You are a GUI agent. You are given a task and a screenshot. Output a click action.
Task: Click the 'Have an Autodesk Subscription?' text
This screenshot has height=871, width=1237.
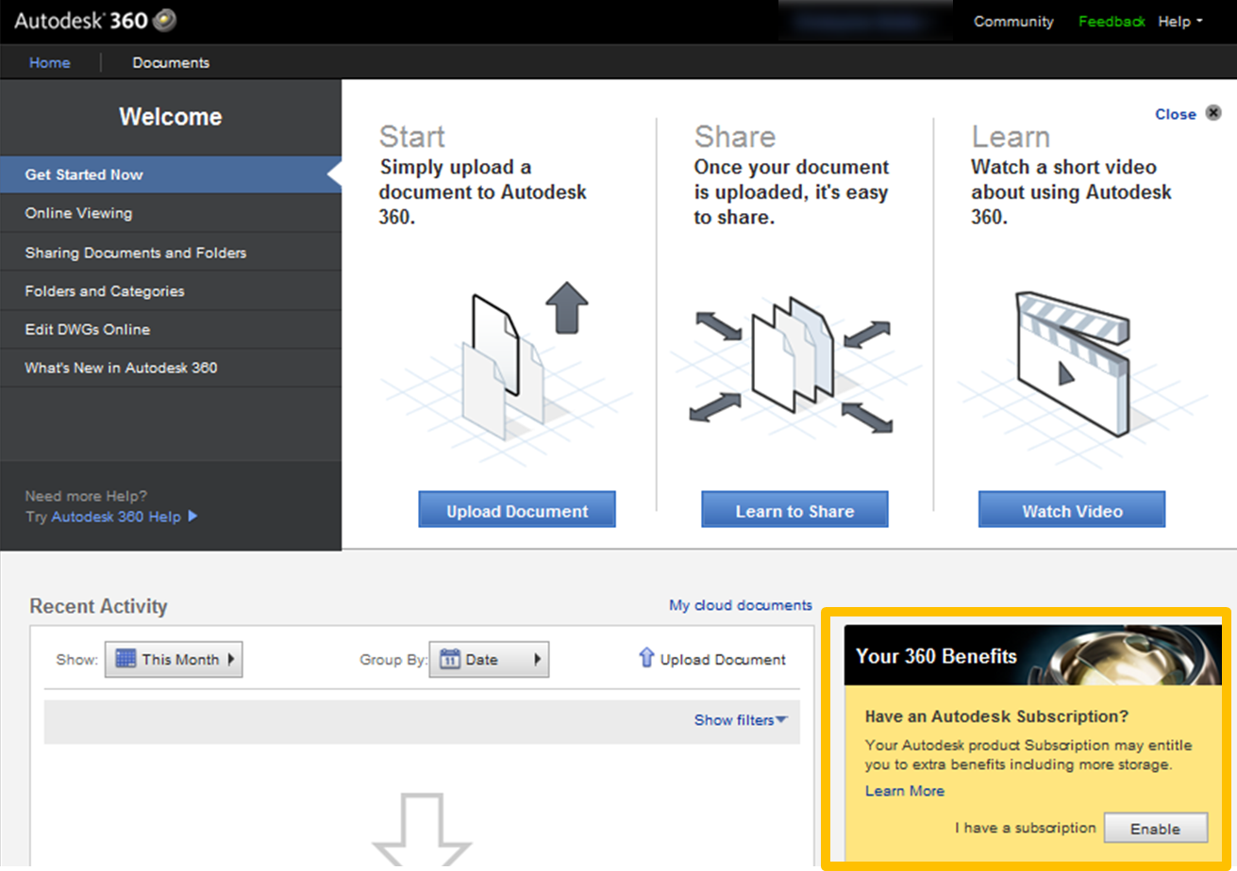point(997,716)
